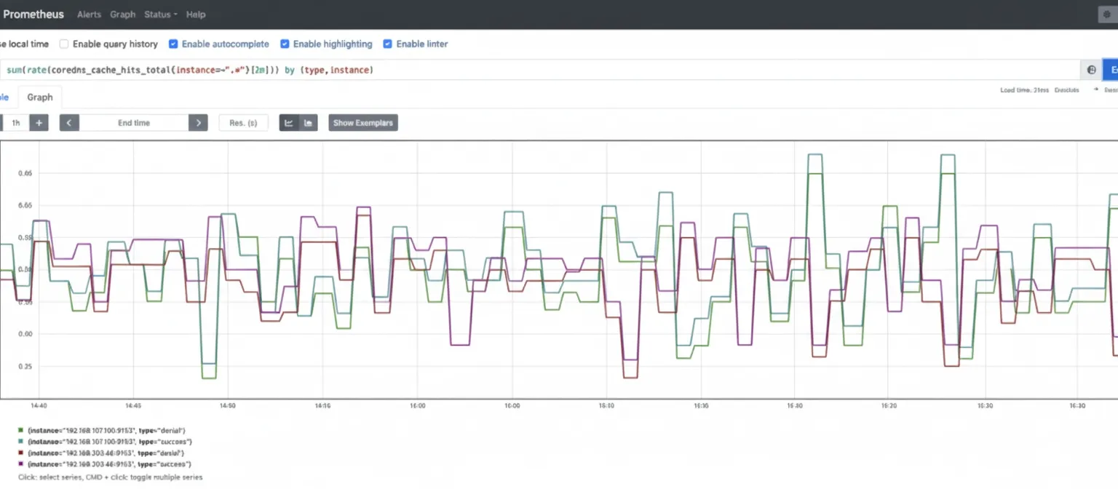Switch to stacked chart display icon
Viewport: 1118px width, 489px height.
tap(308, 123)
